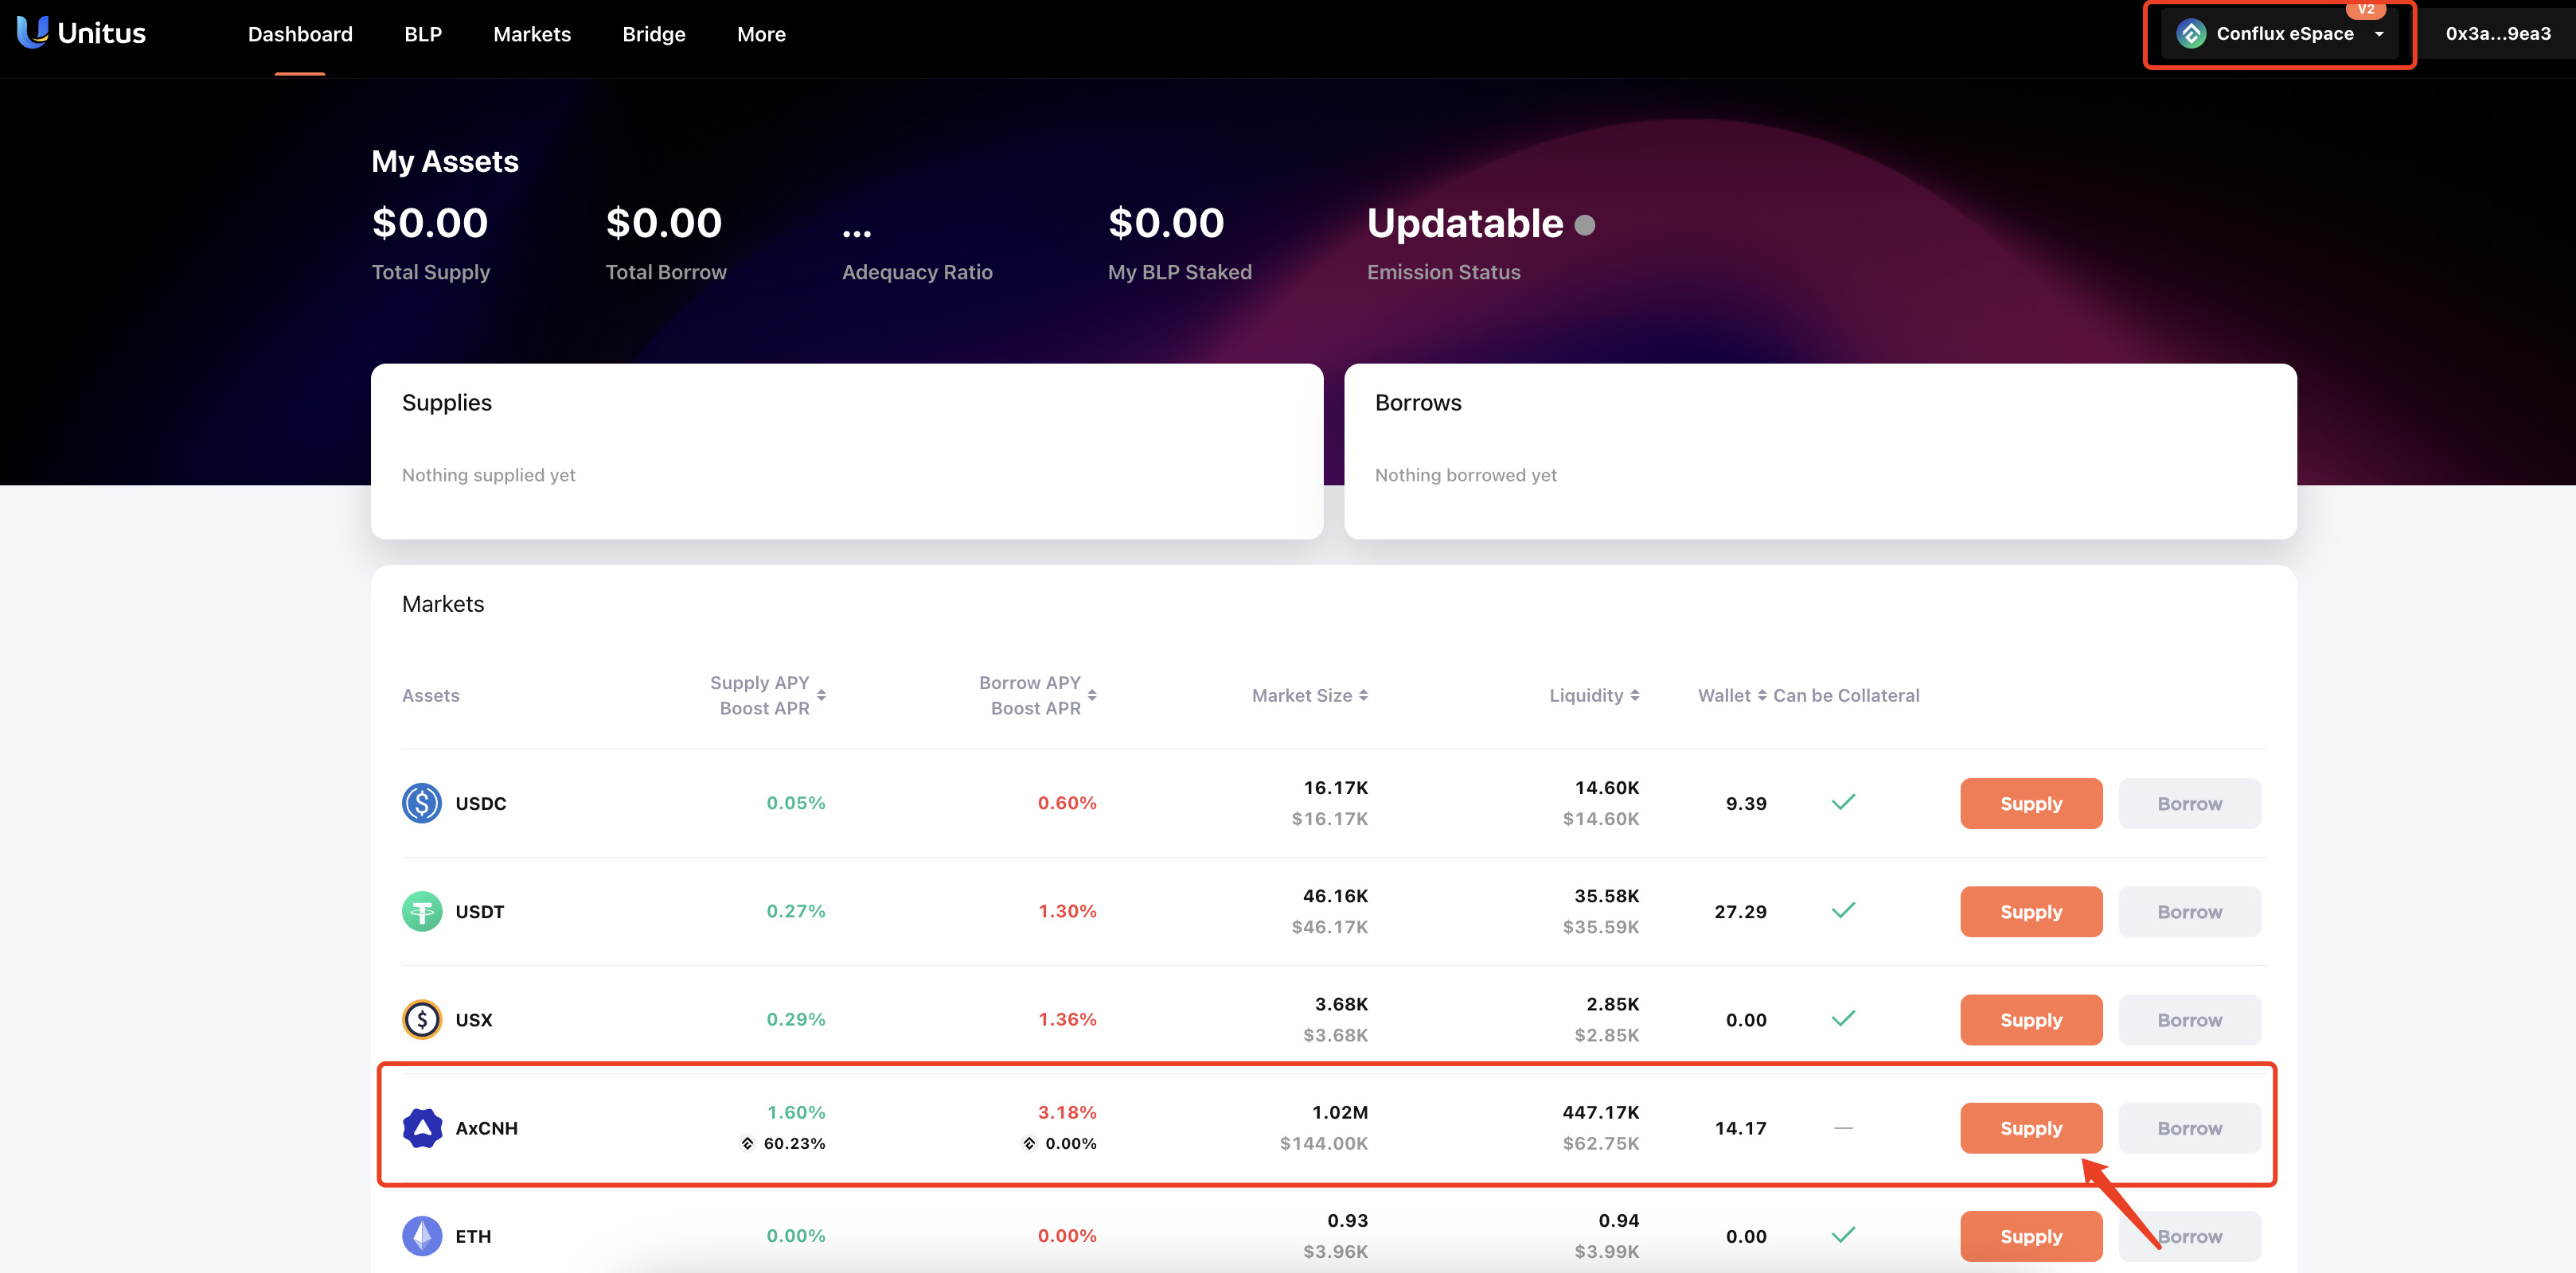Click the Emission Status indicator dot
This screenshot has height=1273, width=2576.
tap(1584, 225)
